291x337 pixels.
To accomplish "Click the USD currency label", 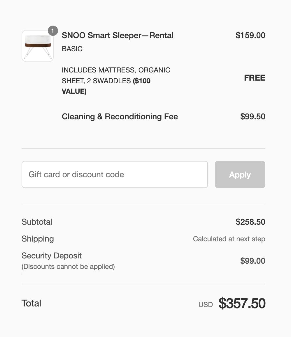I will (x=206, y=305).
